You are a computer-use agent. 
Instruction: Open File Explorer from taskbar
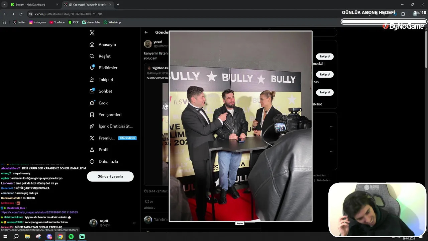pos(27,237)
